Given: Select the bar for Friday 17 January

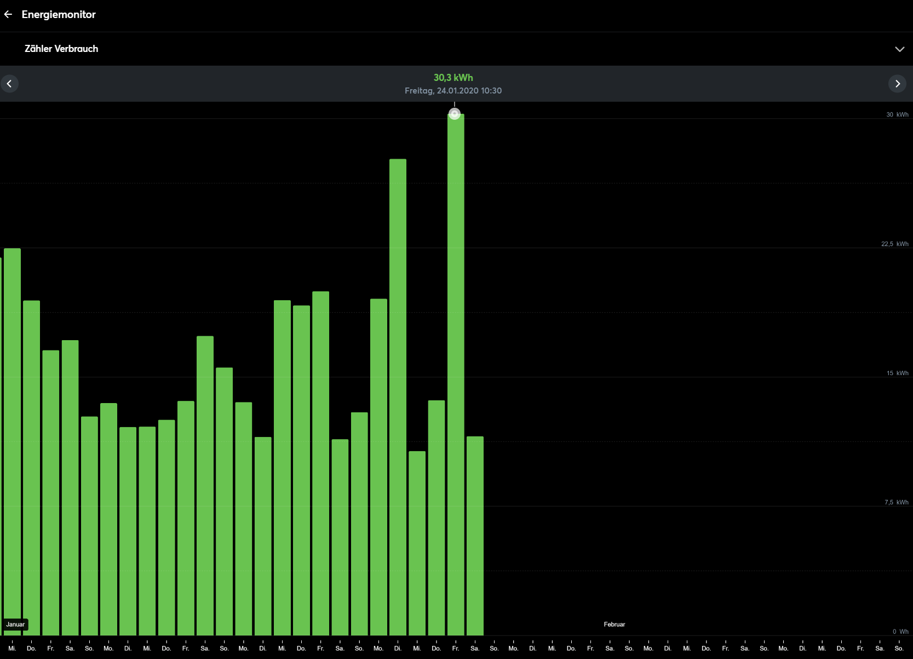Looking at the screenshot, I should point(321,463).
